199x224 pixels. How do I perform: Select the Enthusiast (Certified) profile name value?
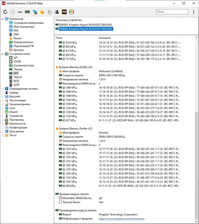tap(111, 71)
